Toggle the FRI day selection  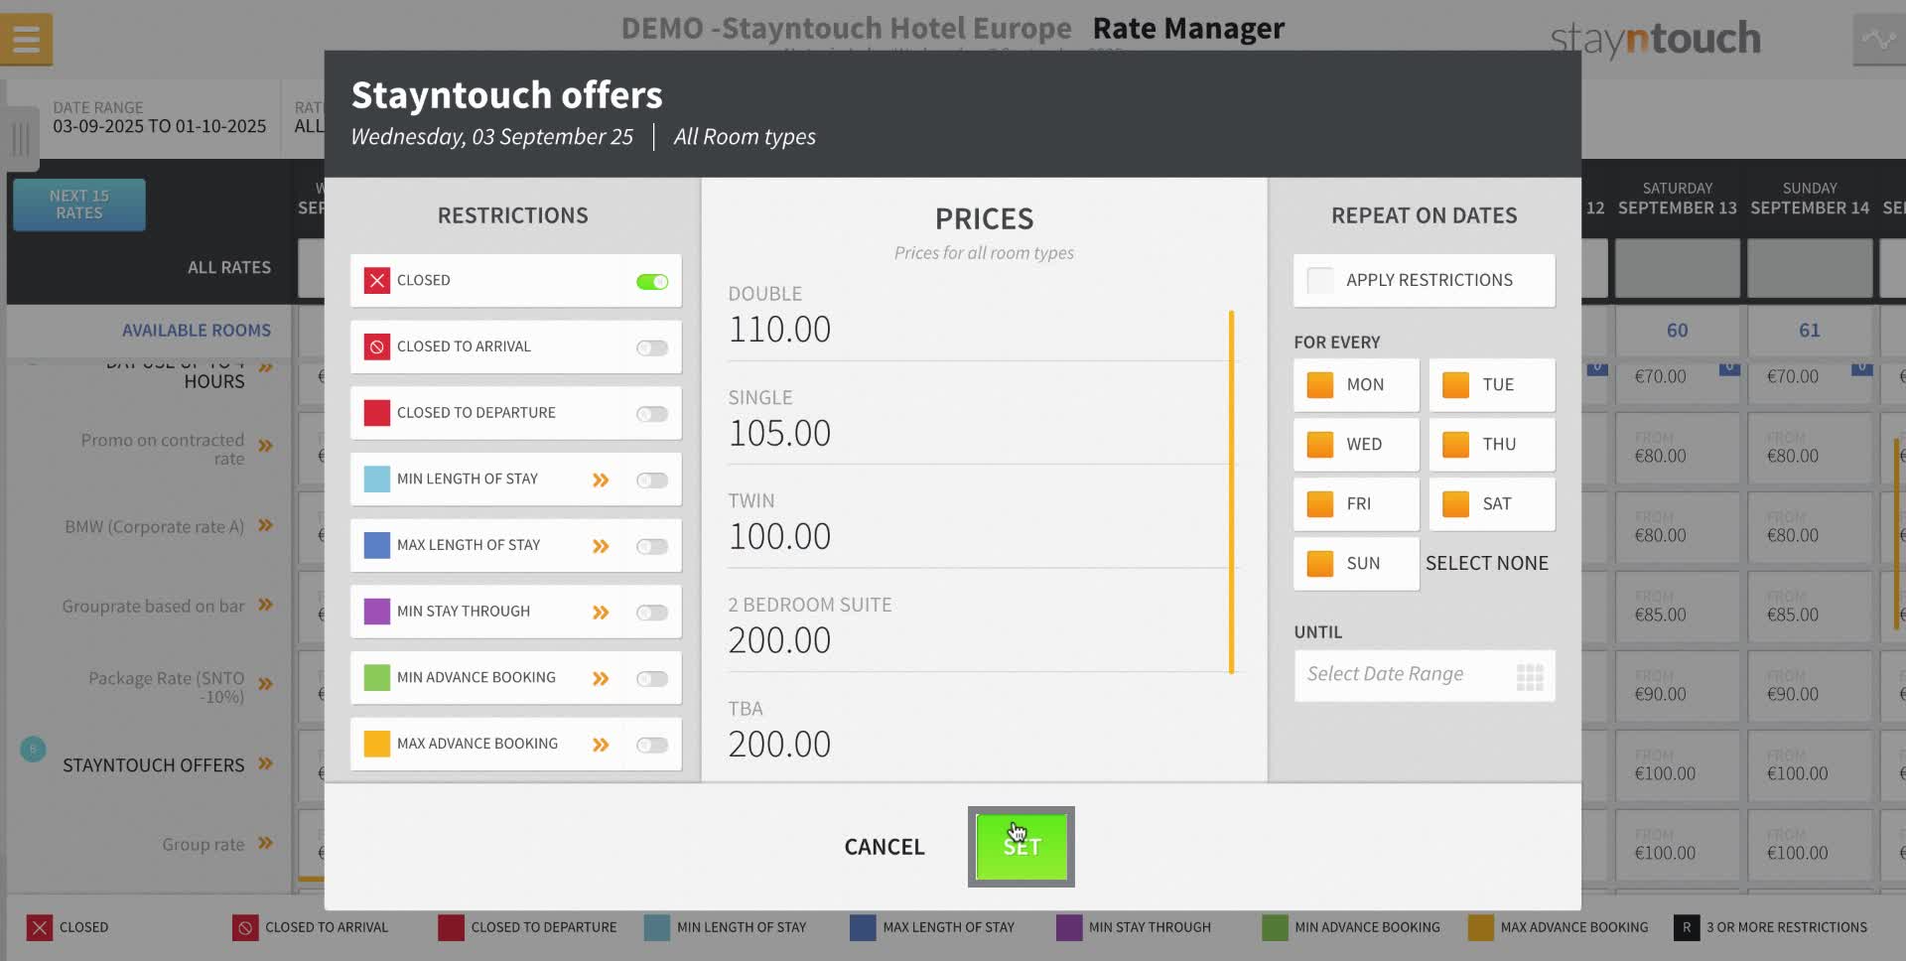point(1356,504)
